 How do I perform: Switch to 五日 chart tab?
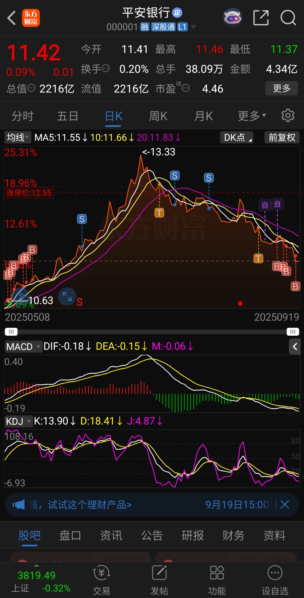point(68,116)
